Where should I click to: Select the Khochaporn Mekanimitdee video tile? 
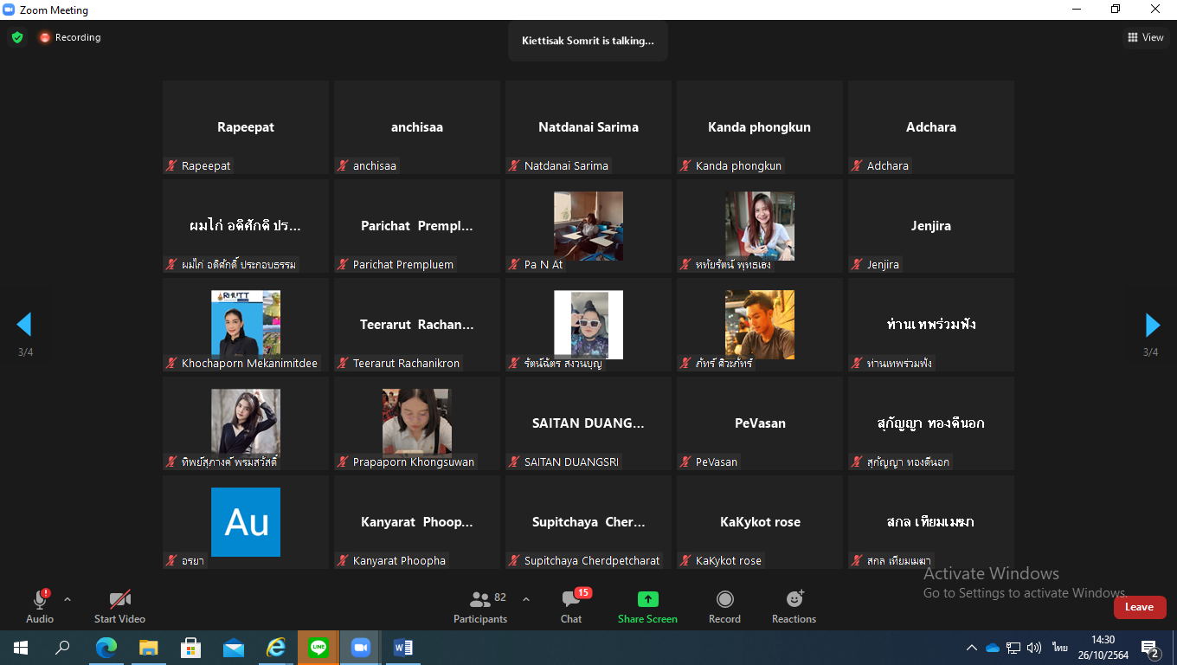pos(246,325)
